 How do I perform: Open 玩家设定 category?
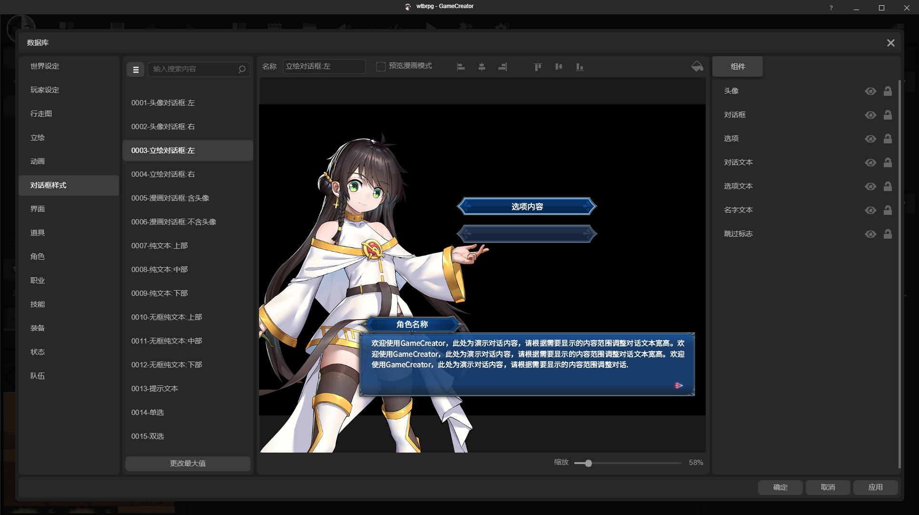[x=69, y=90]
